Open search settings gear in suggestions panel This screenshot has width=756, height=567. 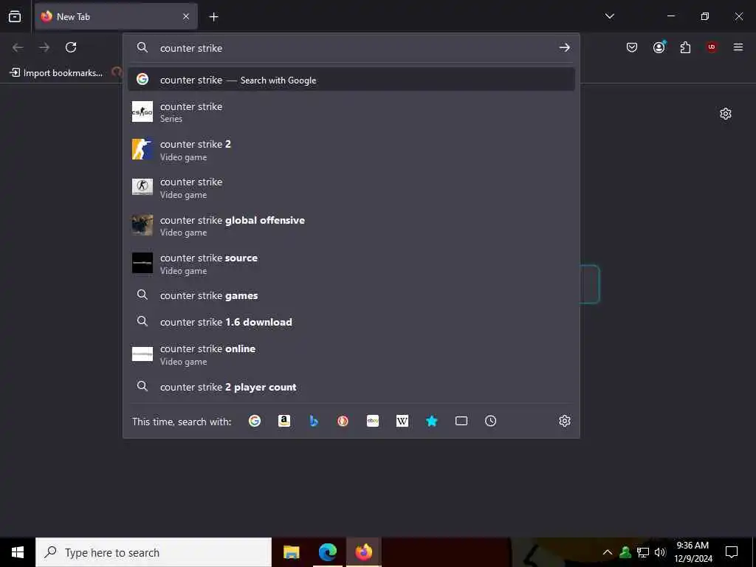coord(565,421)
